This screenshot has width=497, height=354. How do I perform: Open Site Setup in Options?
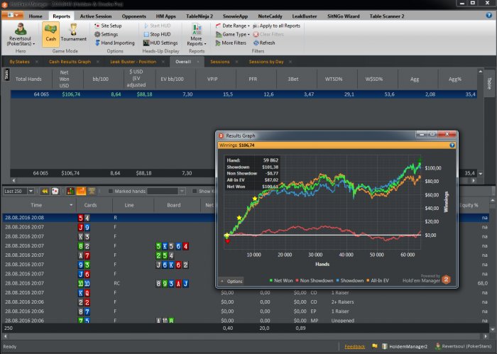pyautogui.click(x=110, y=26)
